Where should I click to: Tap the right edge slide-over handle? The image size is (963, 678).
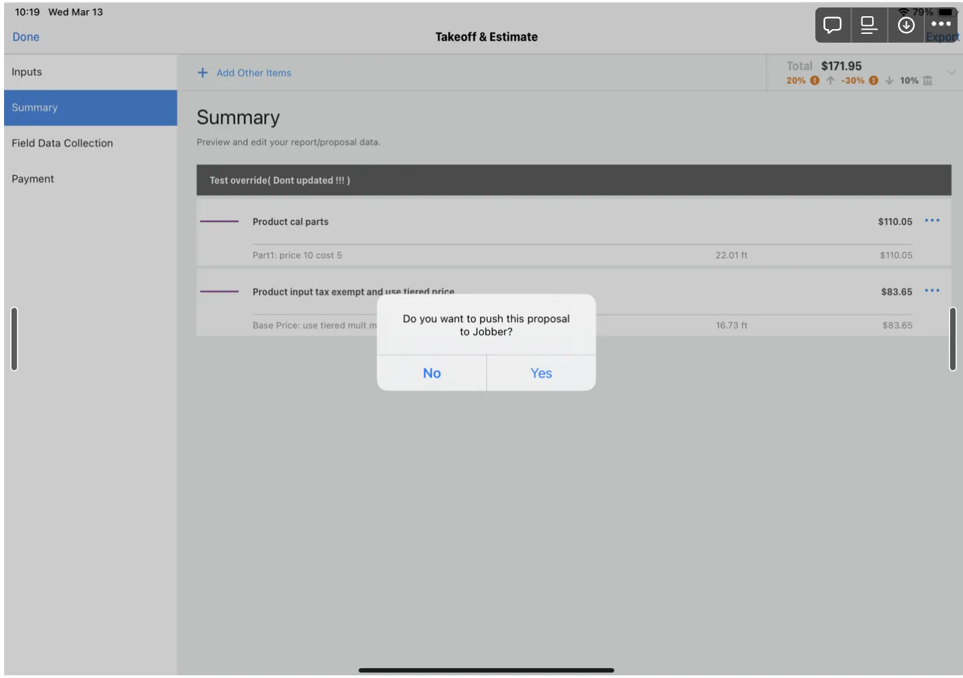point(953,339)
